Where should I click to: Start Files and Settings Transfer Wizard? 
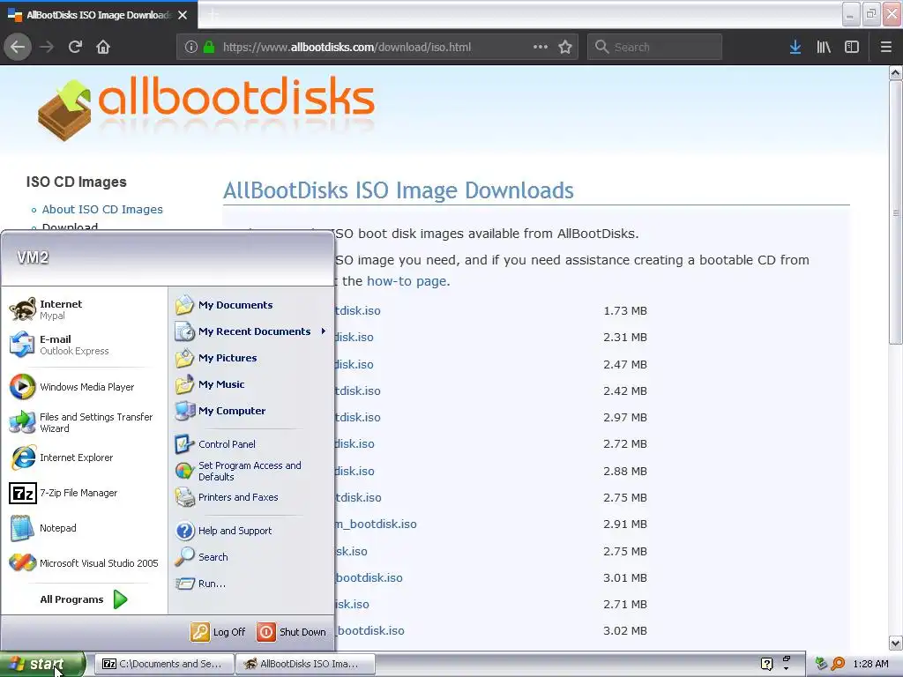pos(84,422)
